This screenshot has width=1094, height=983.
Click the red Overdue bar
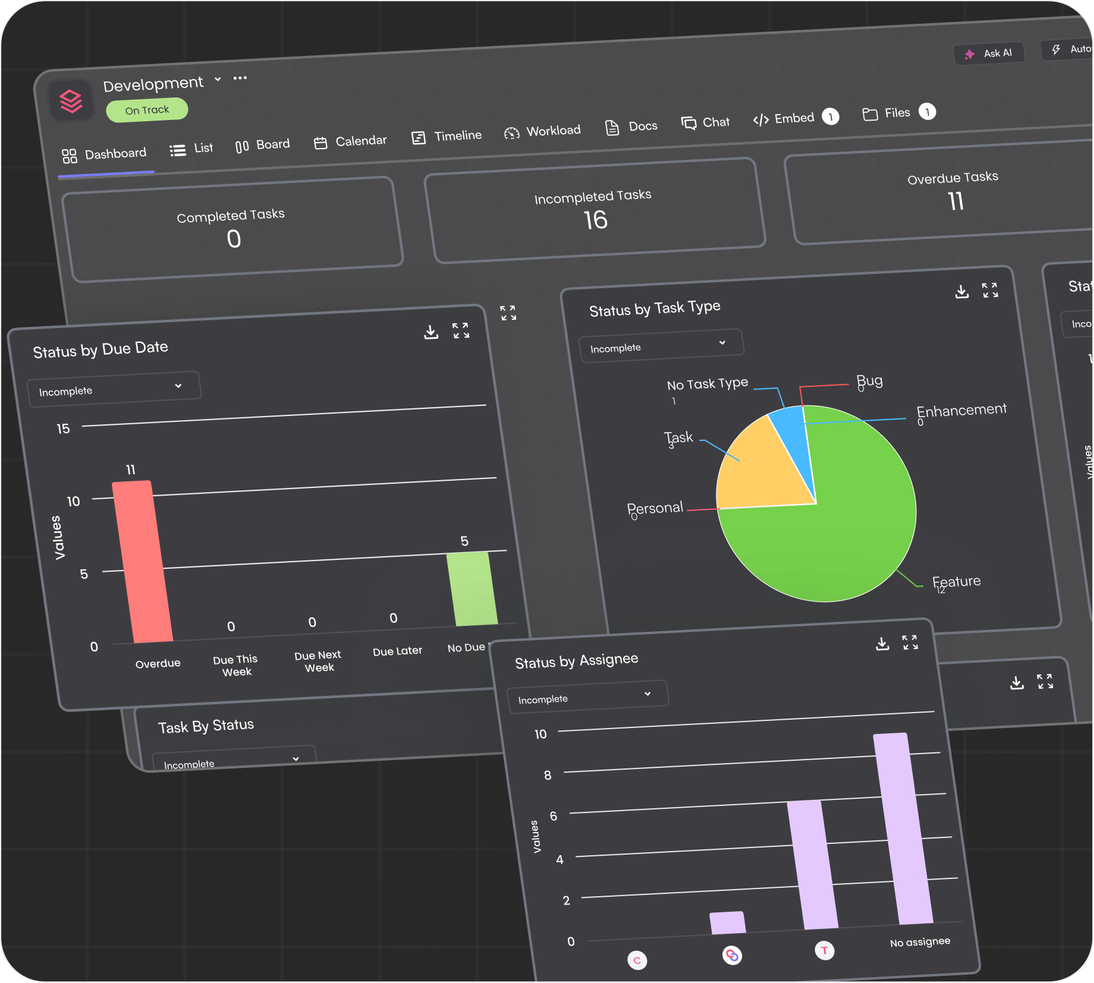pyautogui.click(x=143, y=562)
